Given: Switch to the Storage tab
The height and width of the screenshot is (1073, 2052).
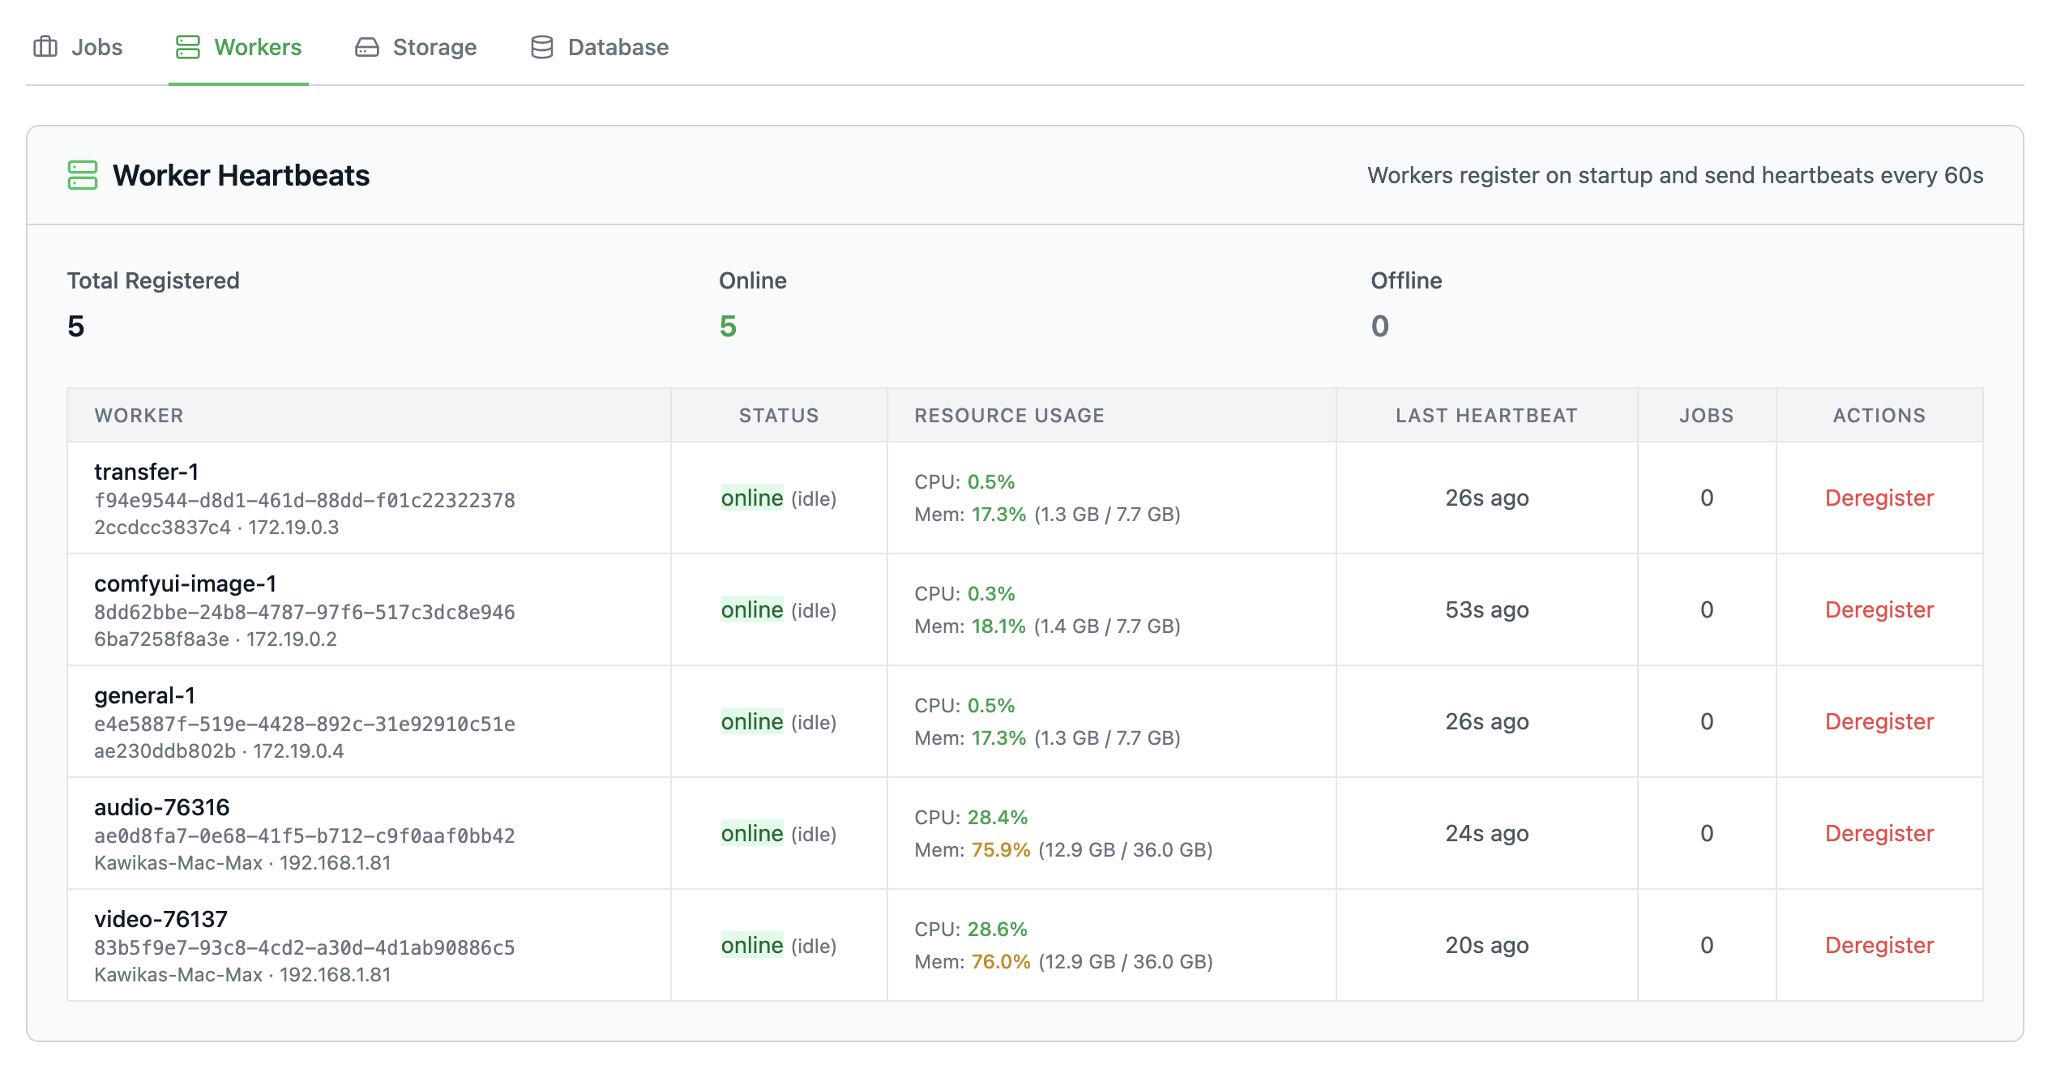Looking at the screenshot, I should (434, 47).
